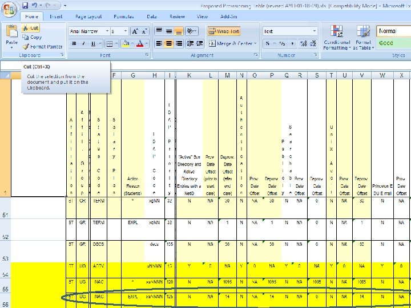Expand the Font Color palette arrow

(x=147, y=43)
